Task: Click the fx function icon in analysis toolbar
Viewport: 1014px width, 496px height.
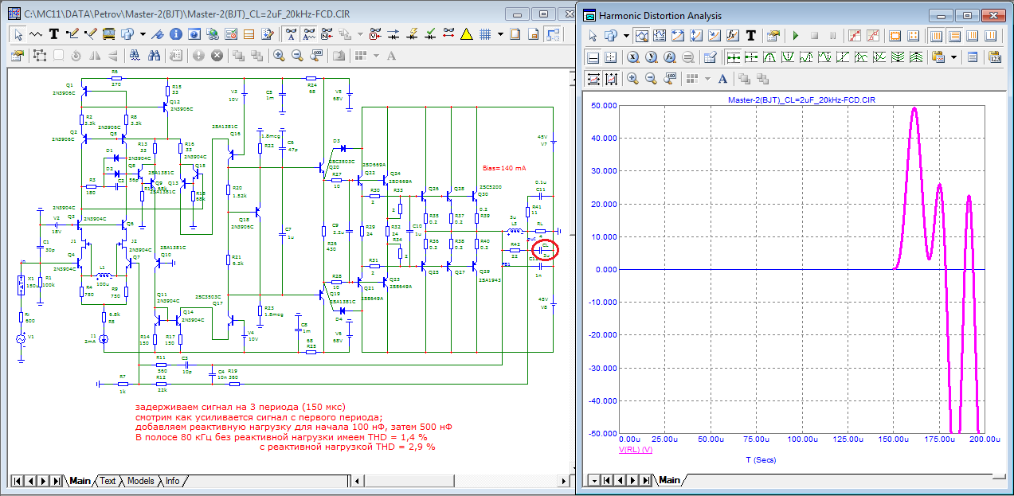Action: (733, 37)
